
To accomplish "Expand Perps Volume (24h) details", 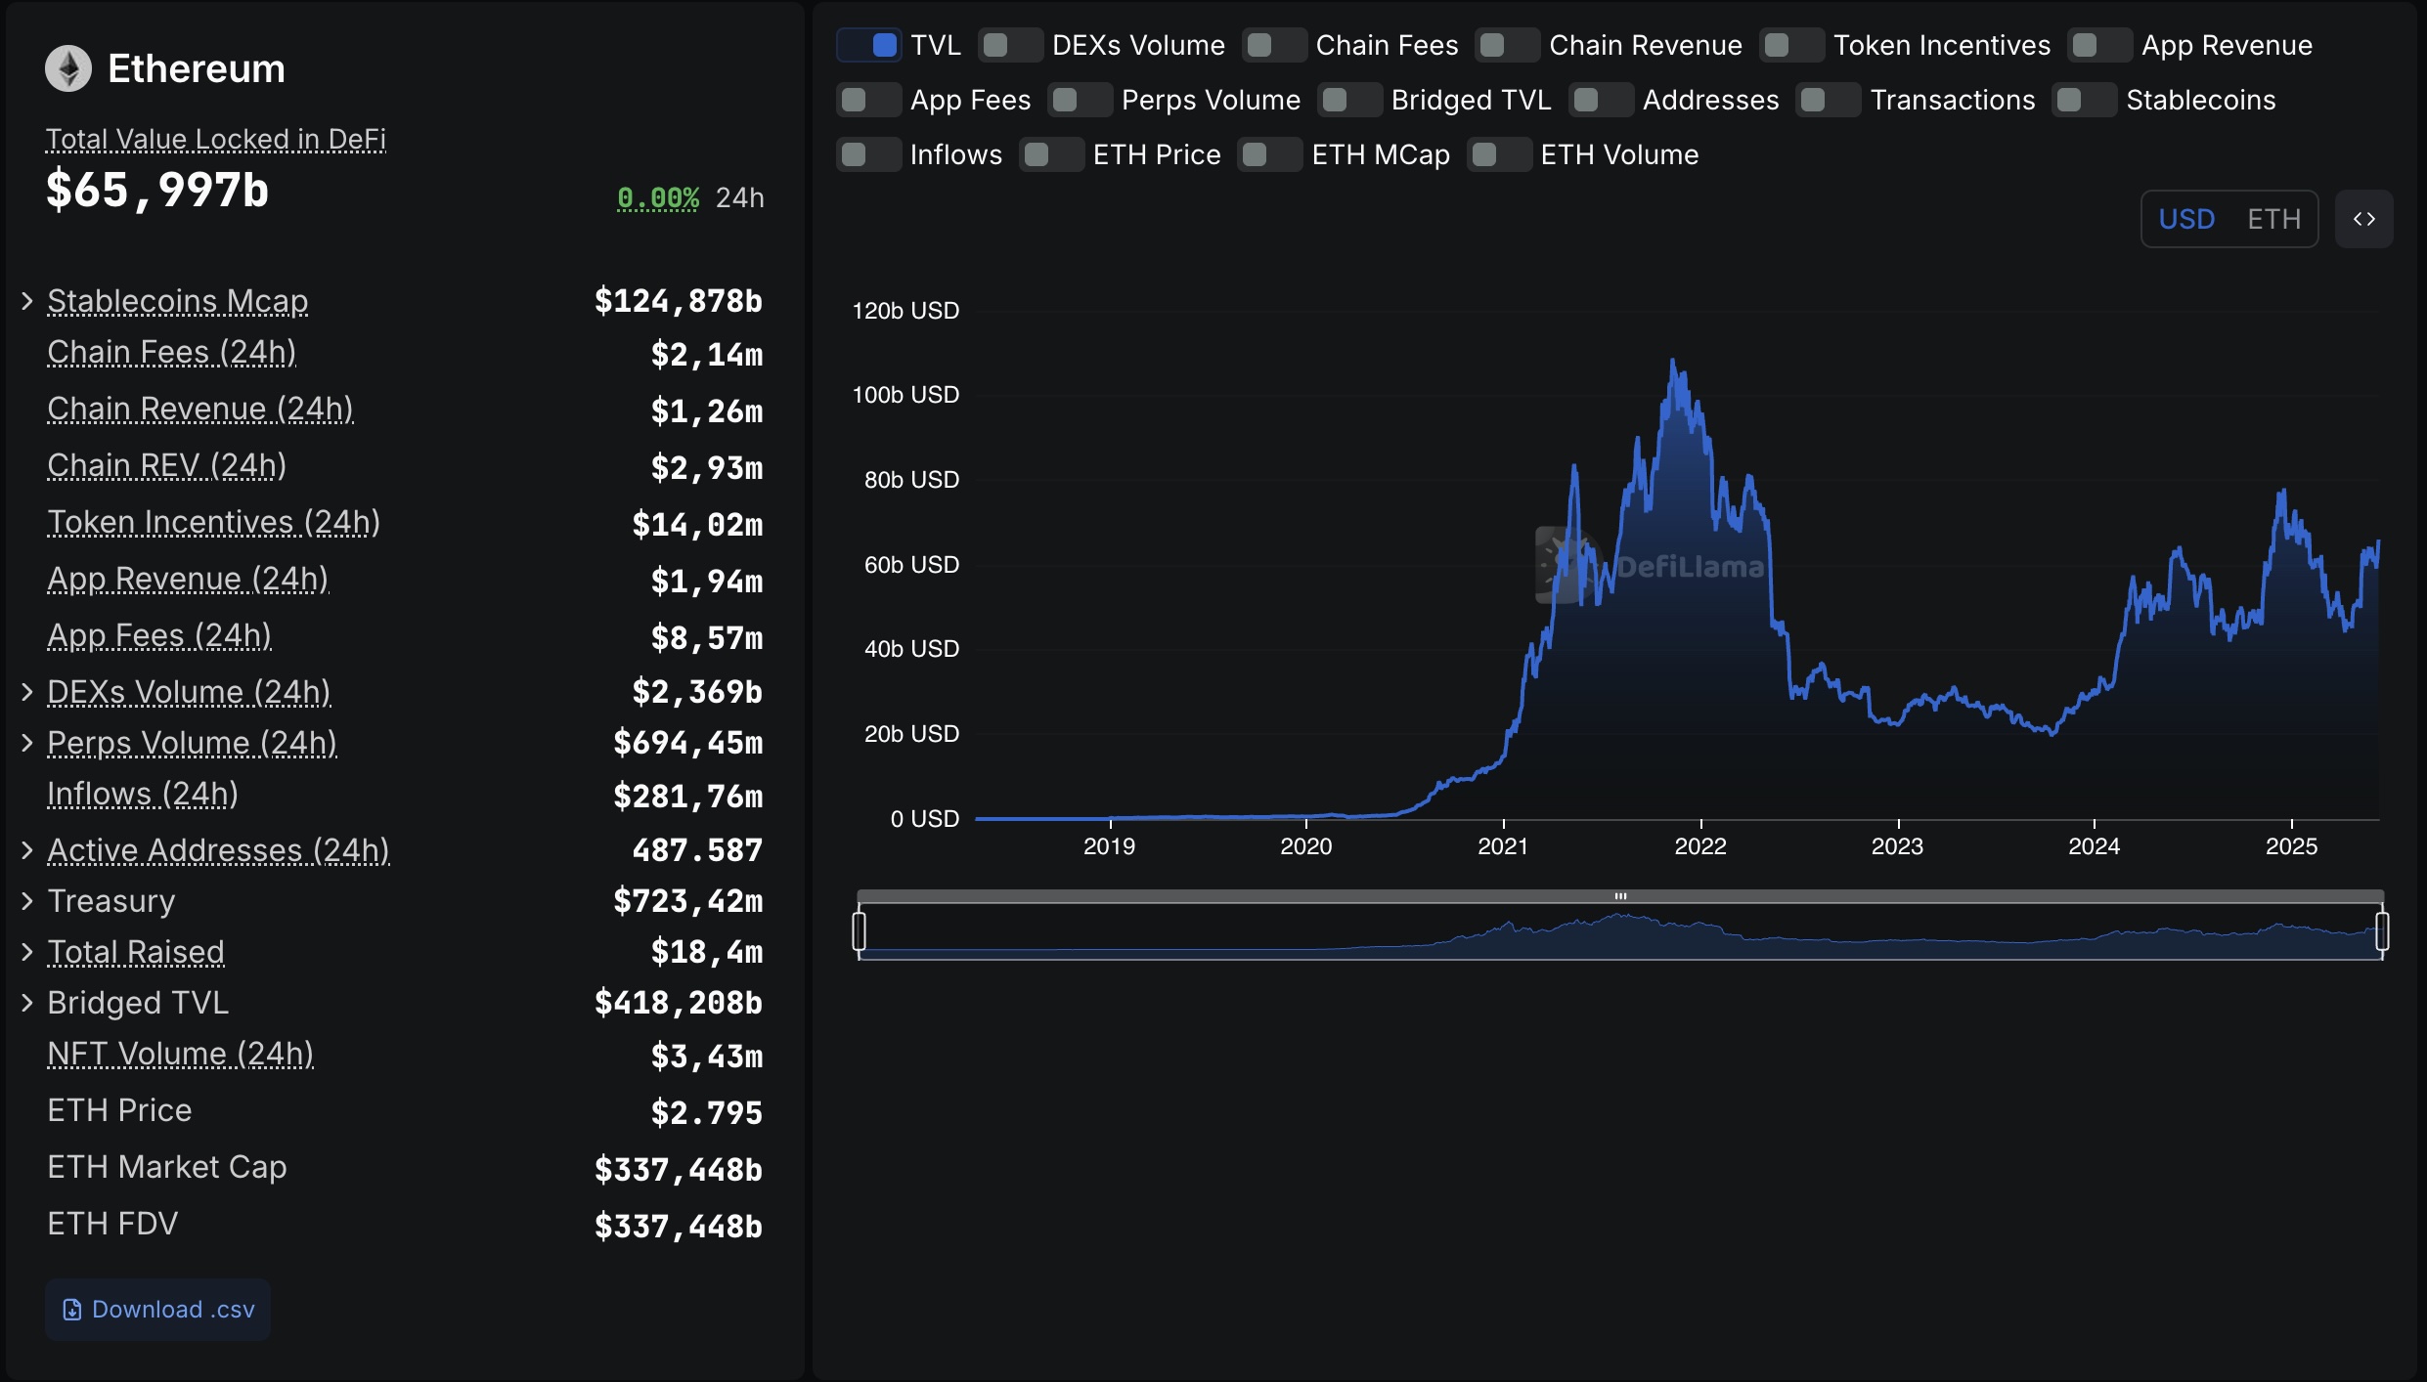I will click(x=27, y=743).
